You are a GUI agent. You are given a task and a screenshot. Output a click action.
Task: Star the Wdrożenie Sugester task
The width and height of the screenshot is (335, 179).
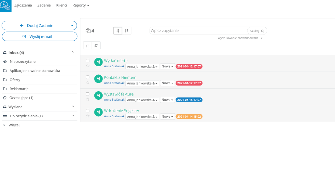[88, 116]
